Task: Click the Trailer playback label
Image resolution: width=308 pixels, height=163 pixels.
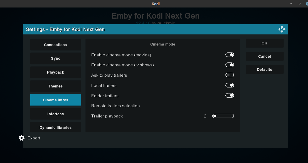Action: tap(107, 116)
